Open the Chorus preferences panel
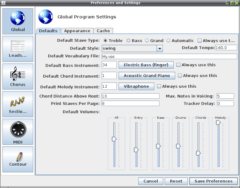Image resolution: width=240 pixels, height=188 pixels. coord(18,76)
